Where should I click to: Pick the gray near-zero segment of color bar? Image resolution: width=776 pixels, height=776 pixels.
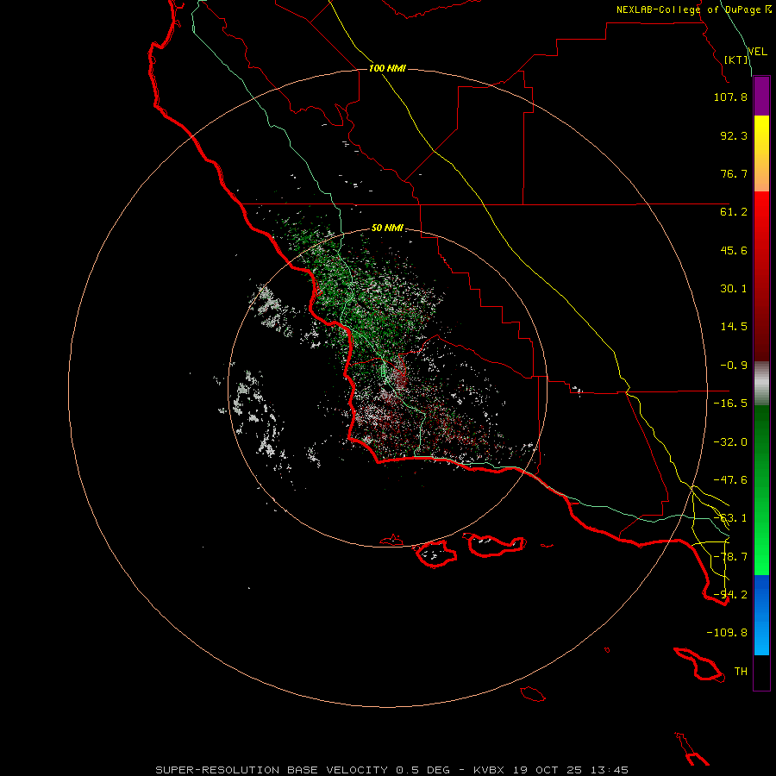[x=761, y=384]
